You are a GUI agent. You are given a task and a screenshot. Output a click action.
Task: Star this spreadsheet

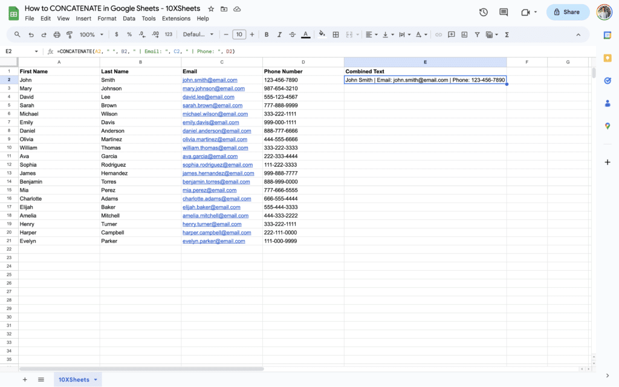point(210,8)
